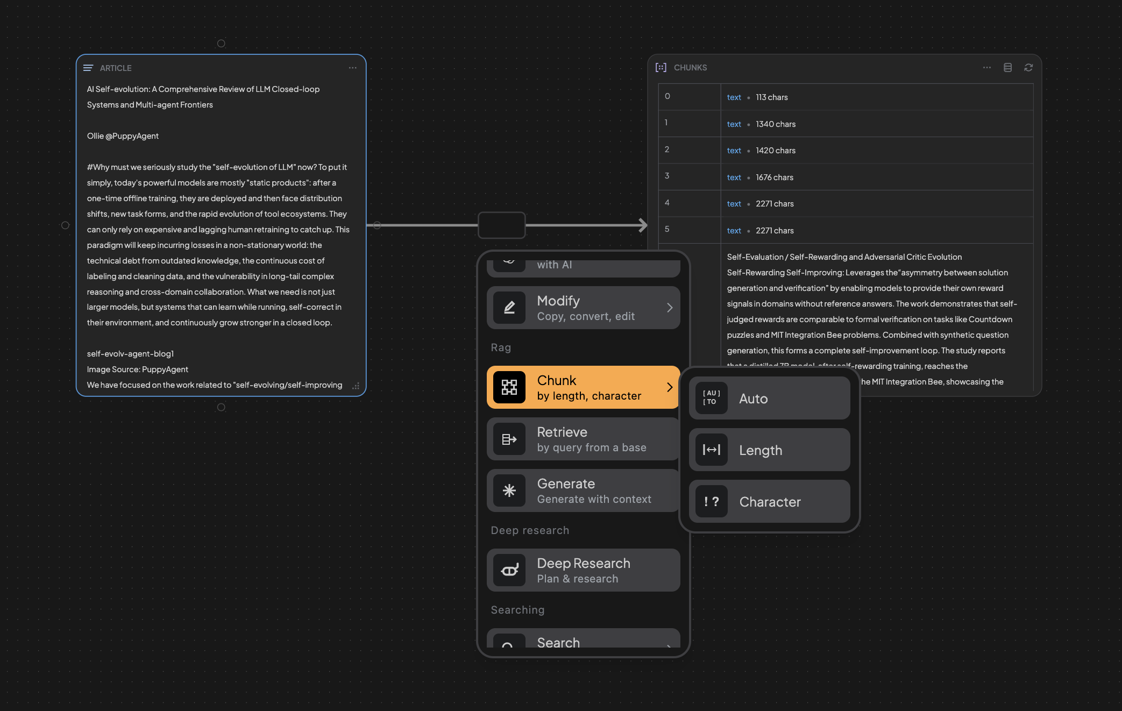Click the Generate asterisk icon
1122x711 pixels.
click(x=509, y=490)
